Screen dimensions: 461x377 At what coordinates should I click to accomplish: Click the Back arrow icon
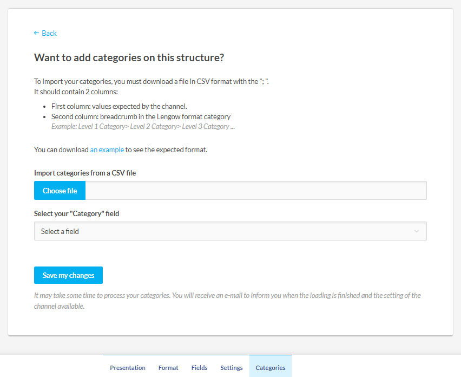coord(36,33)
